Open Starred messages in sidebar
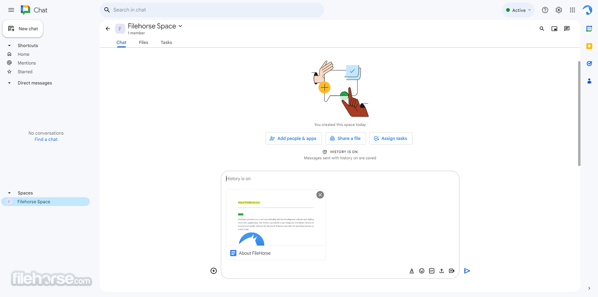598x297 pixels. [25, 72]
